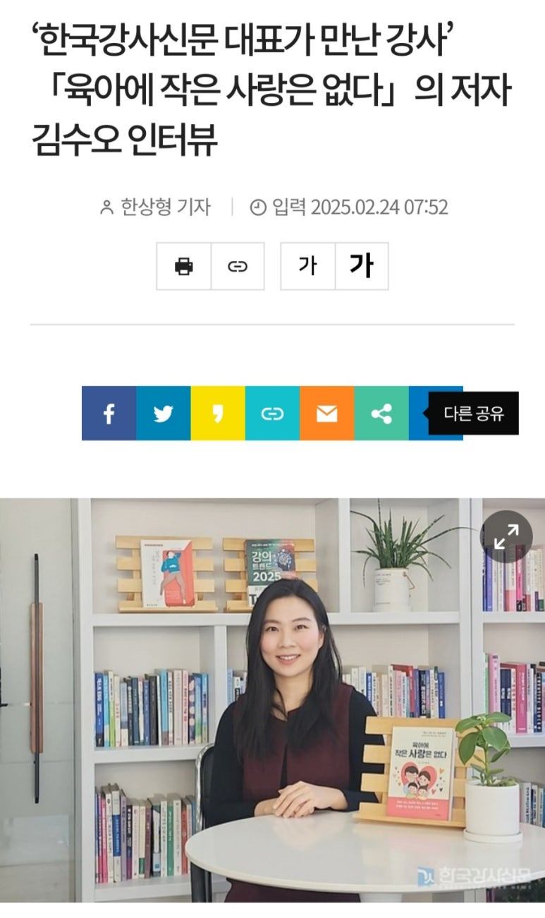Click the 입력 2025.02.24 07:52 timestamp

(360, 207)
